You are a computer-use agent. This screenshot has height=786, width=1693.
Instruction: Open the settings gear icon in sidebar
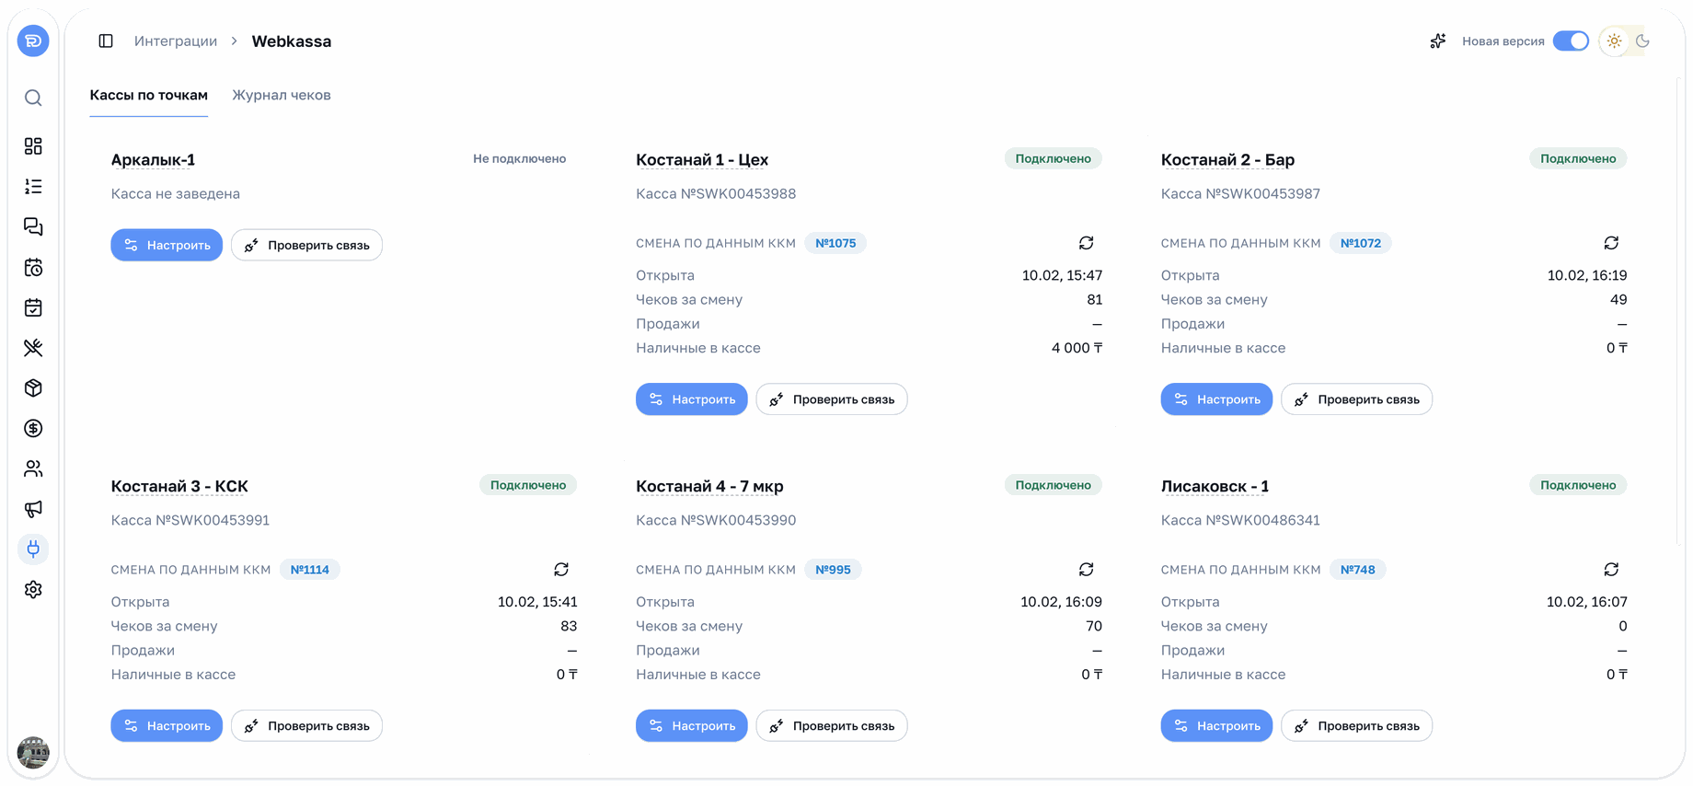pos(33,589)
